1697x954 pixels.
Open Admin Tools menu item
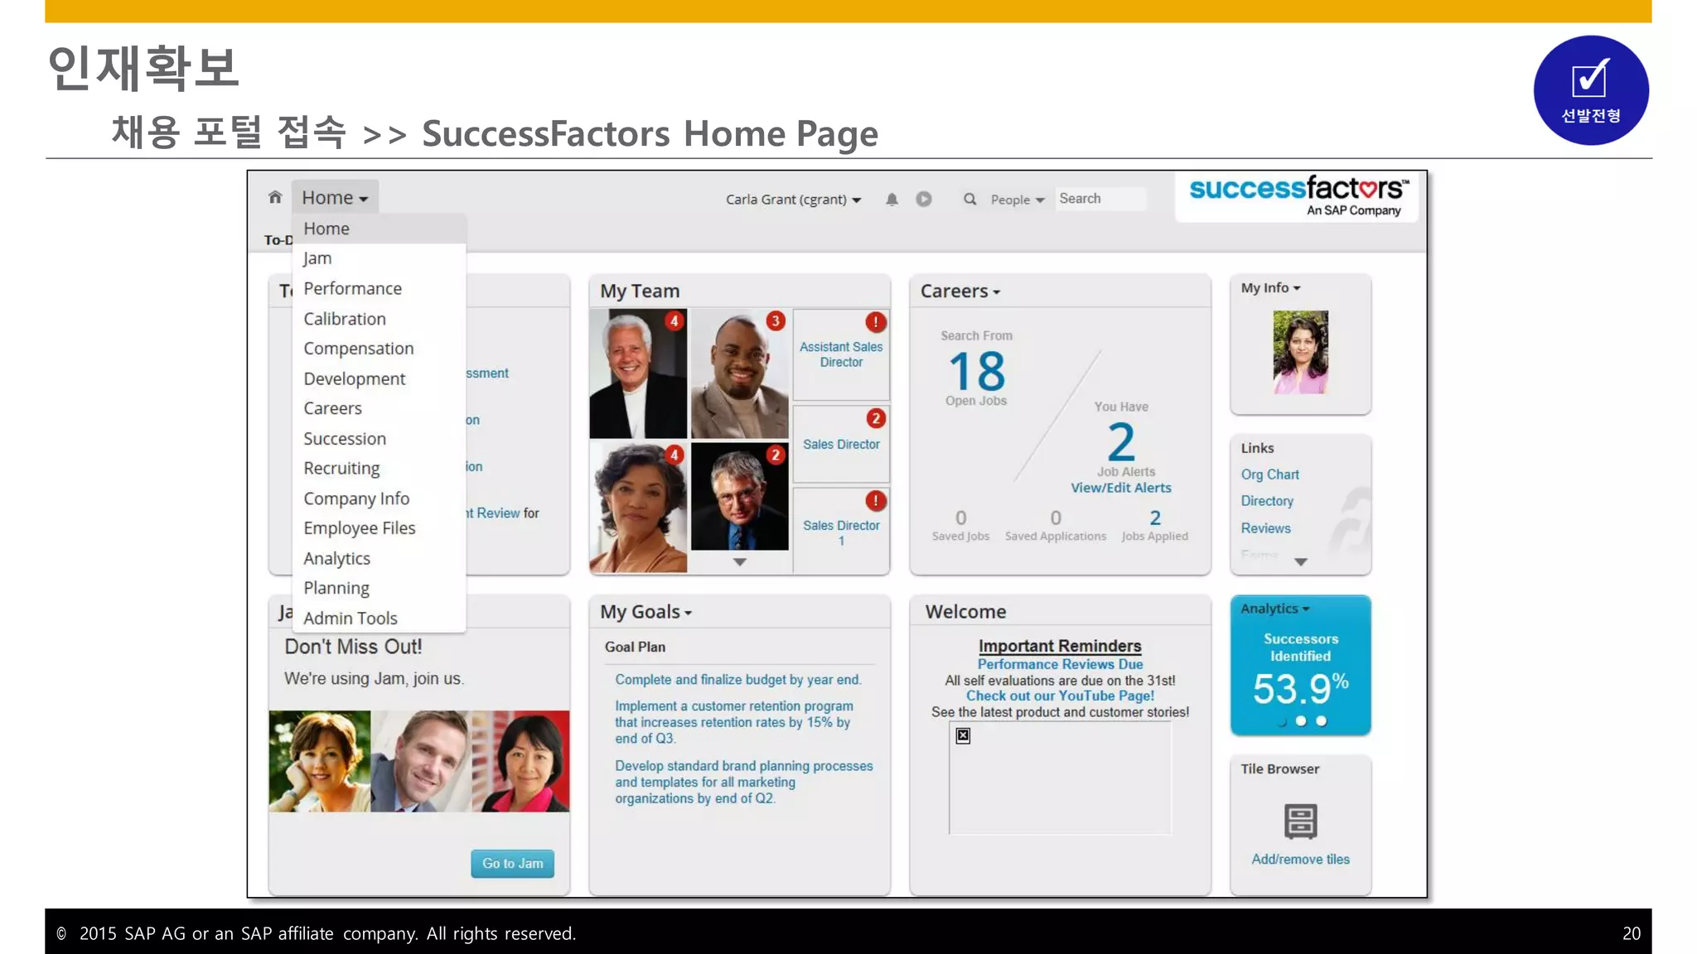[x=380, y=618]
